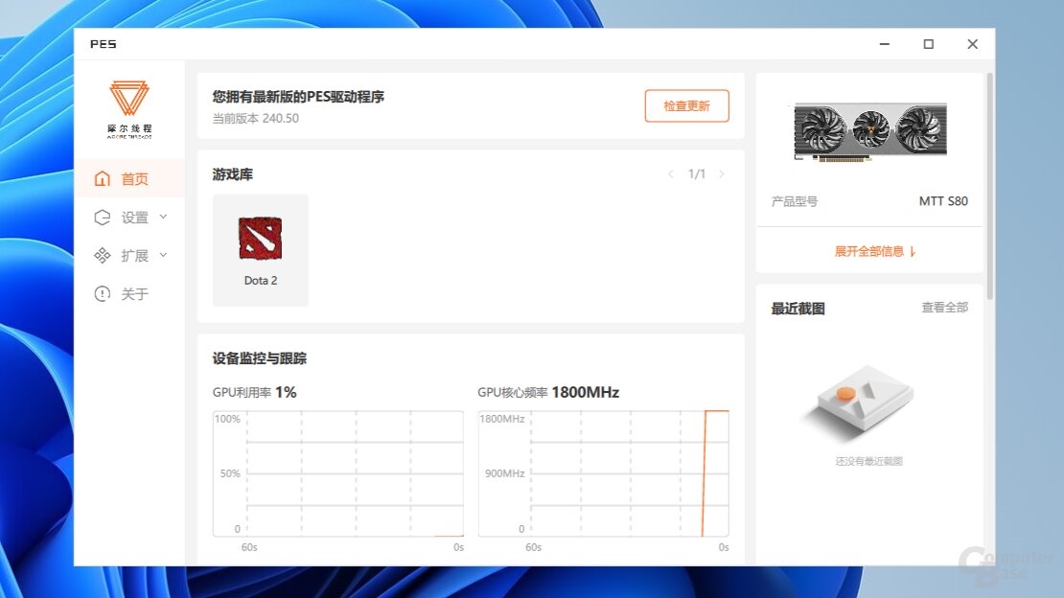Screen dimensions: 1064x598
Task: Click the 游戏库 section heading
Action: (x=233, y=174)
